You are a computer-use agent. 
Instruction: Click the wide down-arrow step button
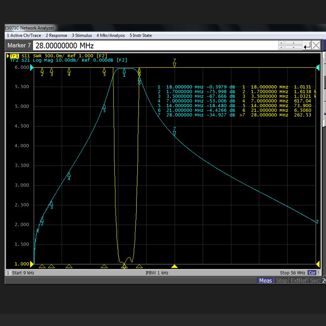(293, 47)
